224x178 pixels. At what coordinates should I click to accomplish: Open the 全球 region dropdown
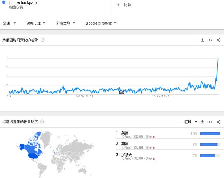coord(9,23)
